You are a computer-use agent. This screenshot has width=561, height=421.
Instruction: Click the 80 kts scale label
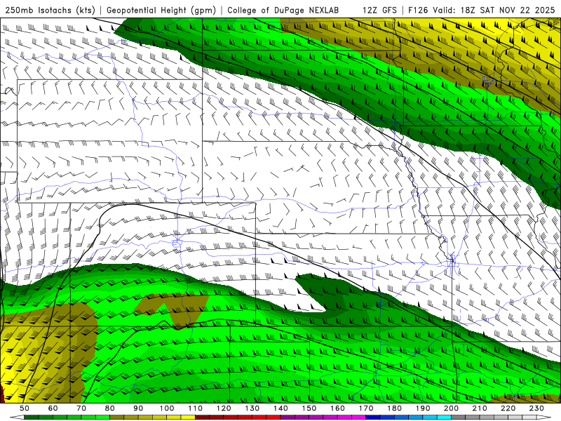(x=110, y=408)
